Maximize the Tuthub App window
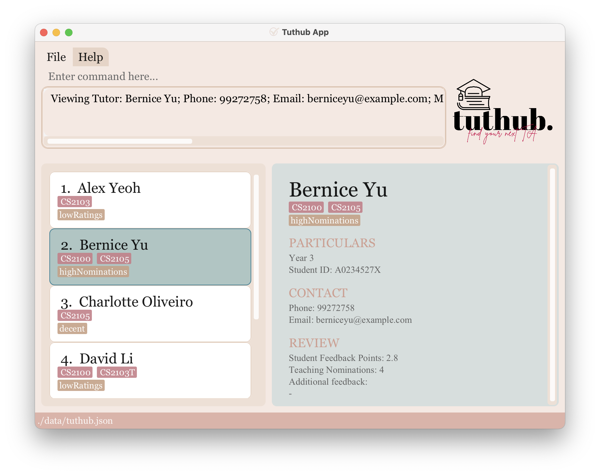 [x=69, y=32]
